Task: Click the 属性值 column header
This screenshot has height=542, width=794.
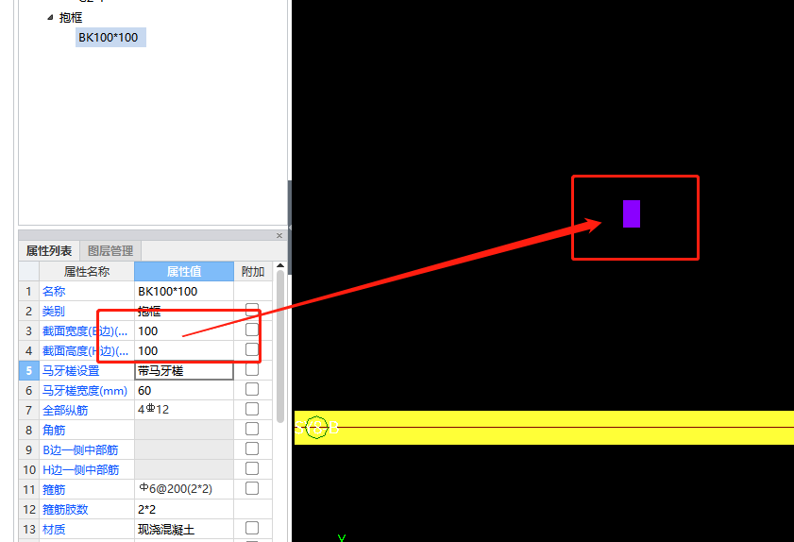Action: pos(184,272)
